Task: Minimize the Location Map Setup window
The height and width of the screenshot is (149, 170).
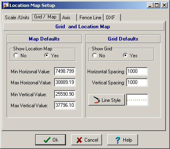Action: click(x=150, y=5)
